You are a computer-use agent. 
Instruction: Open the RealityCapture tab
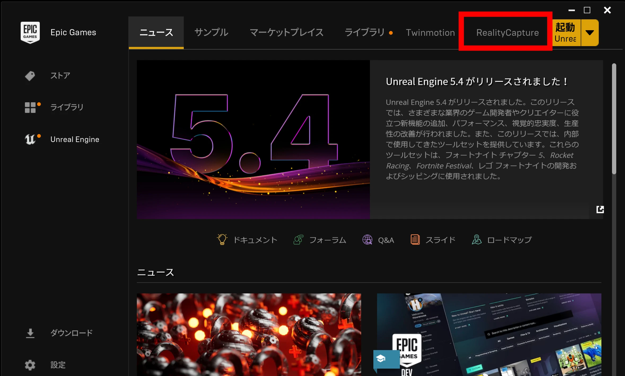pos(507,33)
